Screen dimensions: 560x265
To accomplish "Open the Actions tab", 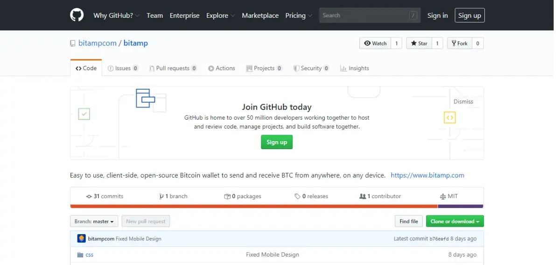I will coord(222,68).
